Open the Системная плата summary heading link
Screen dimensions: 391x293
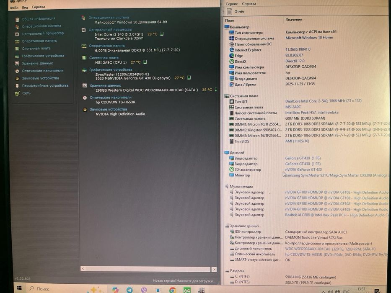point(104,58)
